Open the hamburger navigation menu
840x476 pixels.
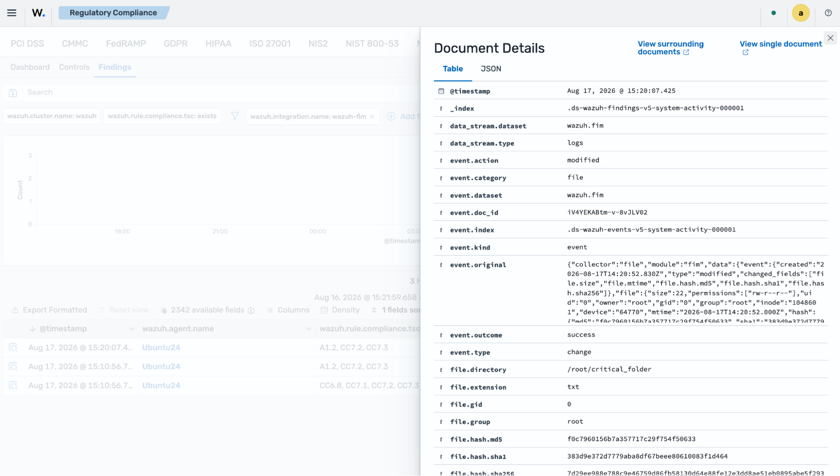[12, 13]
